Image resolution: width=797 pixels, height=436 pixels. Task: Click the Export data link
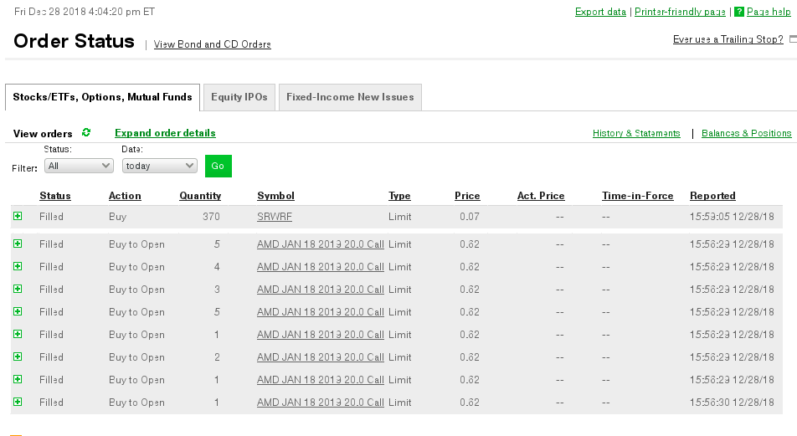coord(600,12)
